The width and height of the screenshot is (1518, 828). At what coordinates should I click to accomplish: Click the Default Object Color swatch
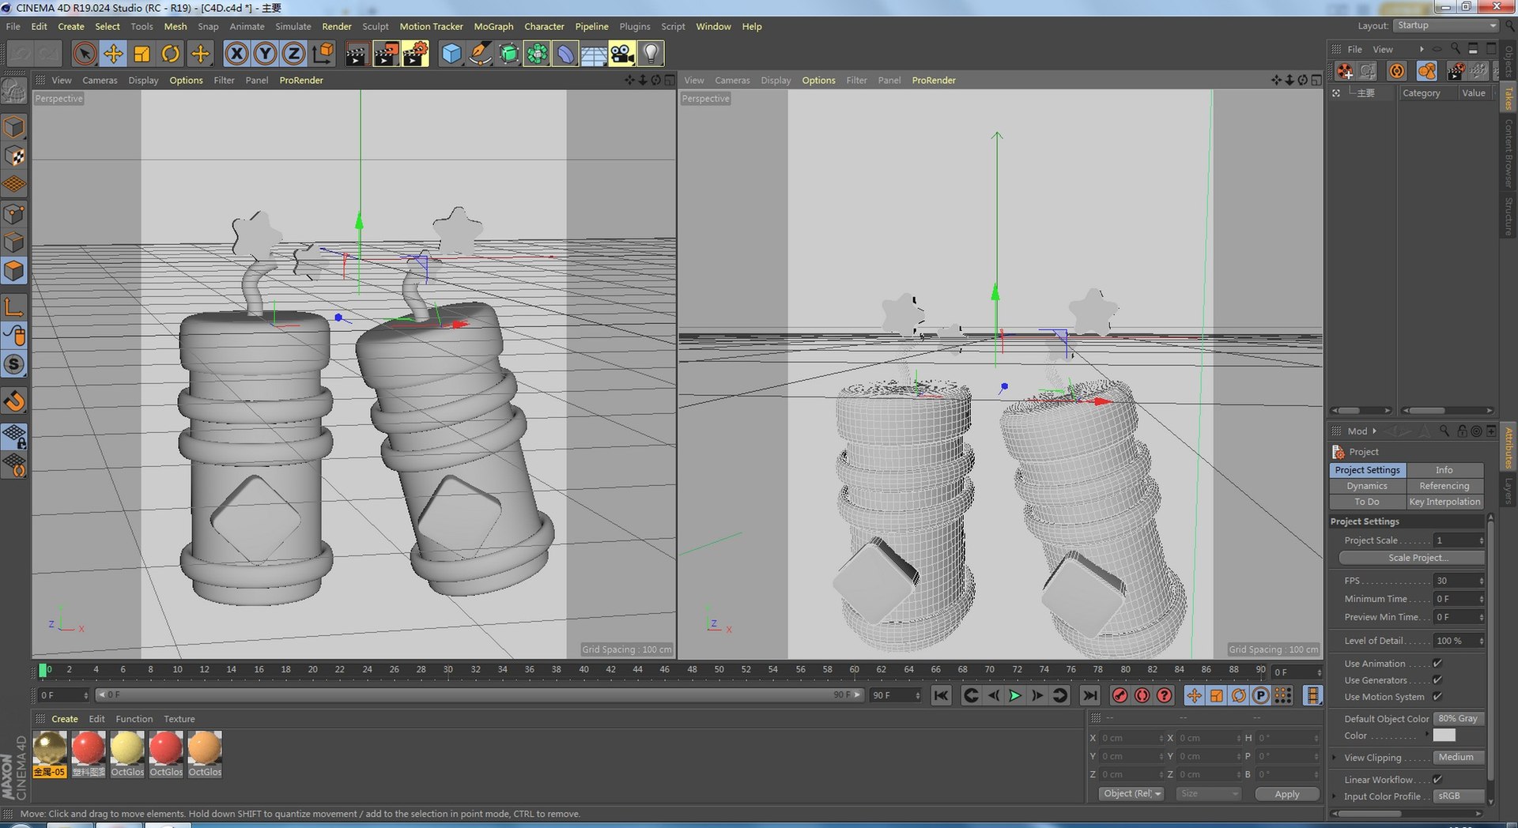click(x=1444, y=735)
